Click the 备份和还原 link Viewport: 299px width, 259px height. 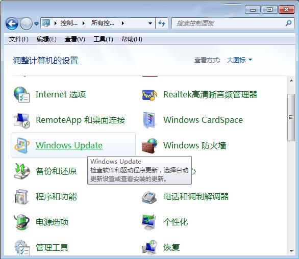56,171
